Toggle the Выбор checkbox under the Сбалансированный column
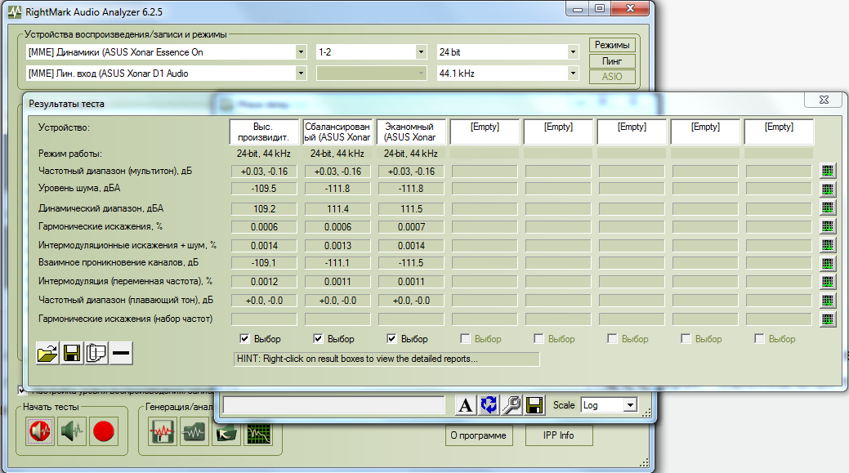Viewport: 849px width, 473px height. tap(319, 339)
